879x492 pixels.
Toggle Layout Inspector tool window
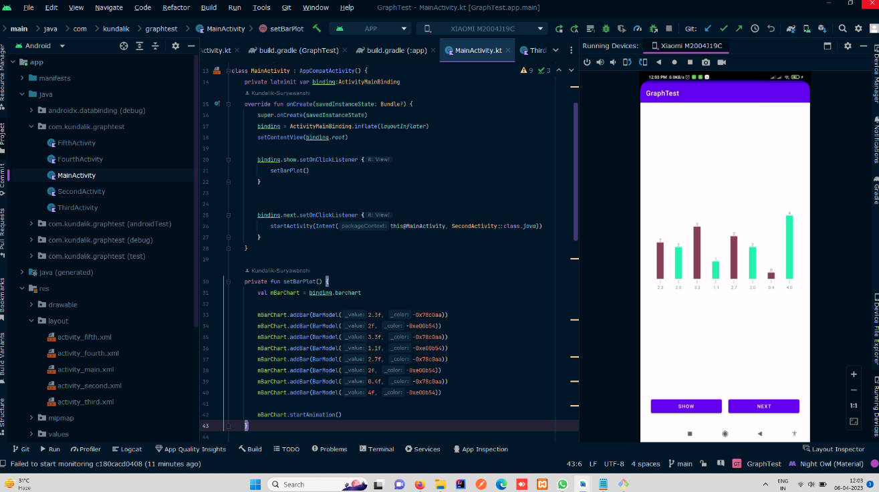point(833,449)
